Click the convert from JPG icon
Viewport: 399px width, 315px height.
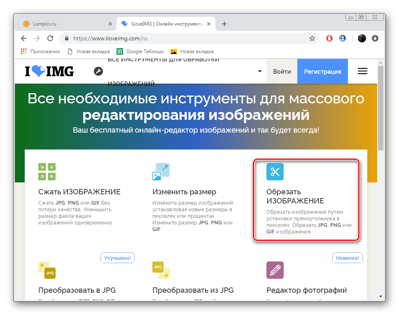161,270
